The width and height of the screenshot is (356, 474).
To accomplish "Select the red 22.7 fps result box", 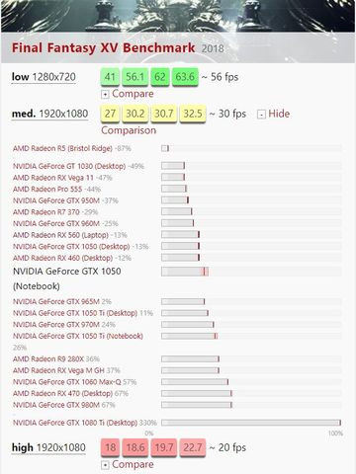I will coord(193,447).
